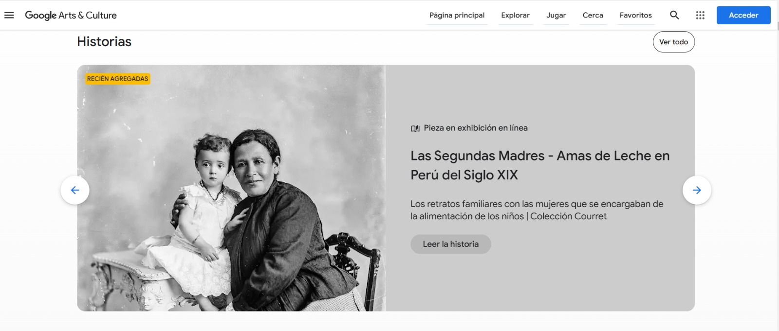Screen dimensions: 779x331
Task: Click the Historias section heading
Action: coord(104,42)
